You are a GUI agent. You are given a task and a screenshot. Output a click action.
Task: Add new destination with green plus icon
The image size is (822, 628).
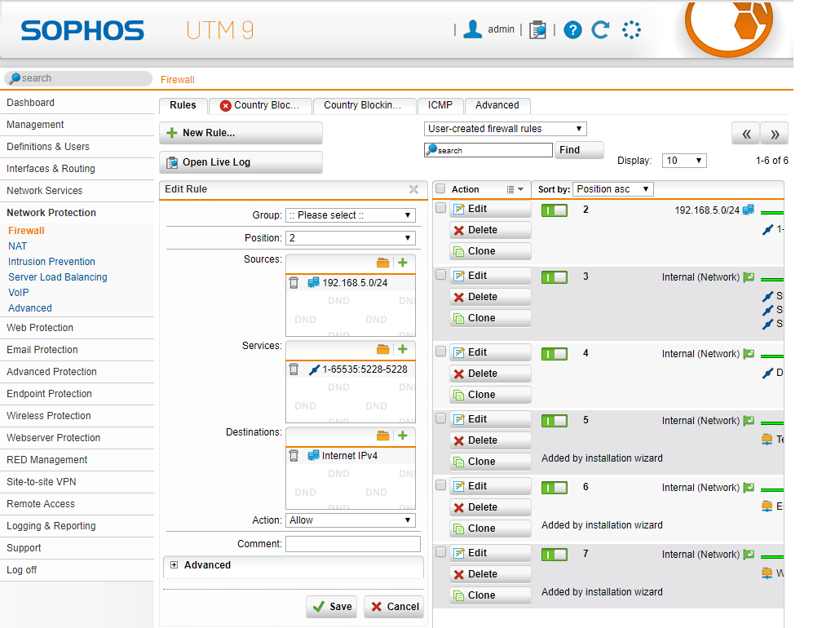pyautogui.click(x=403, y=436)
